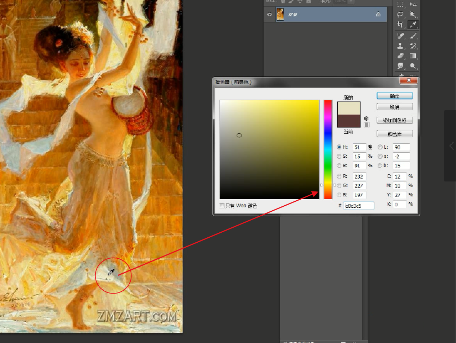Click the H value field showing 51
The image size is (456, 343).
pos(359,147)
